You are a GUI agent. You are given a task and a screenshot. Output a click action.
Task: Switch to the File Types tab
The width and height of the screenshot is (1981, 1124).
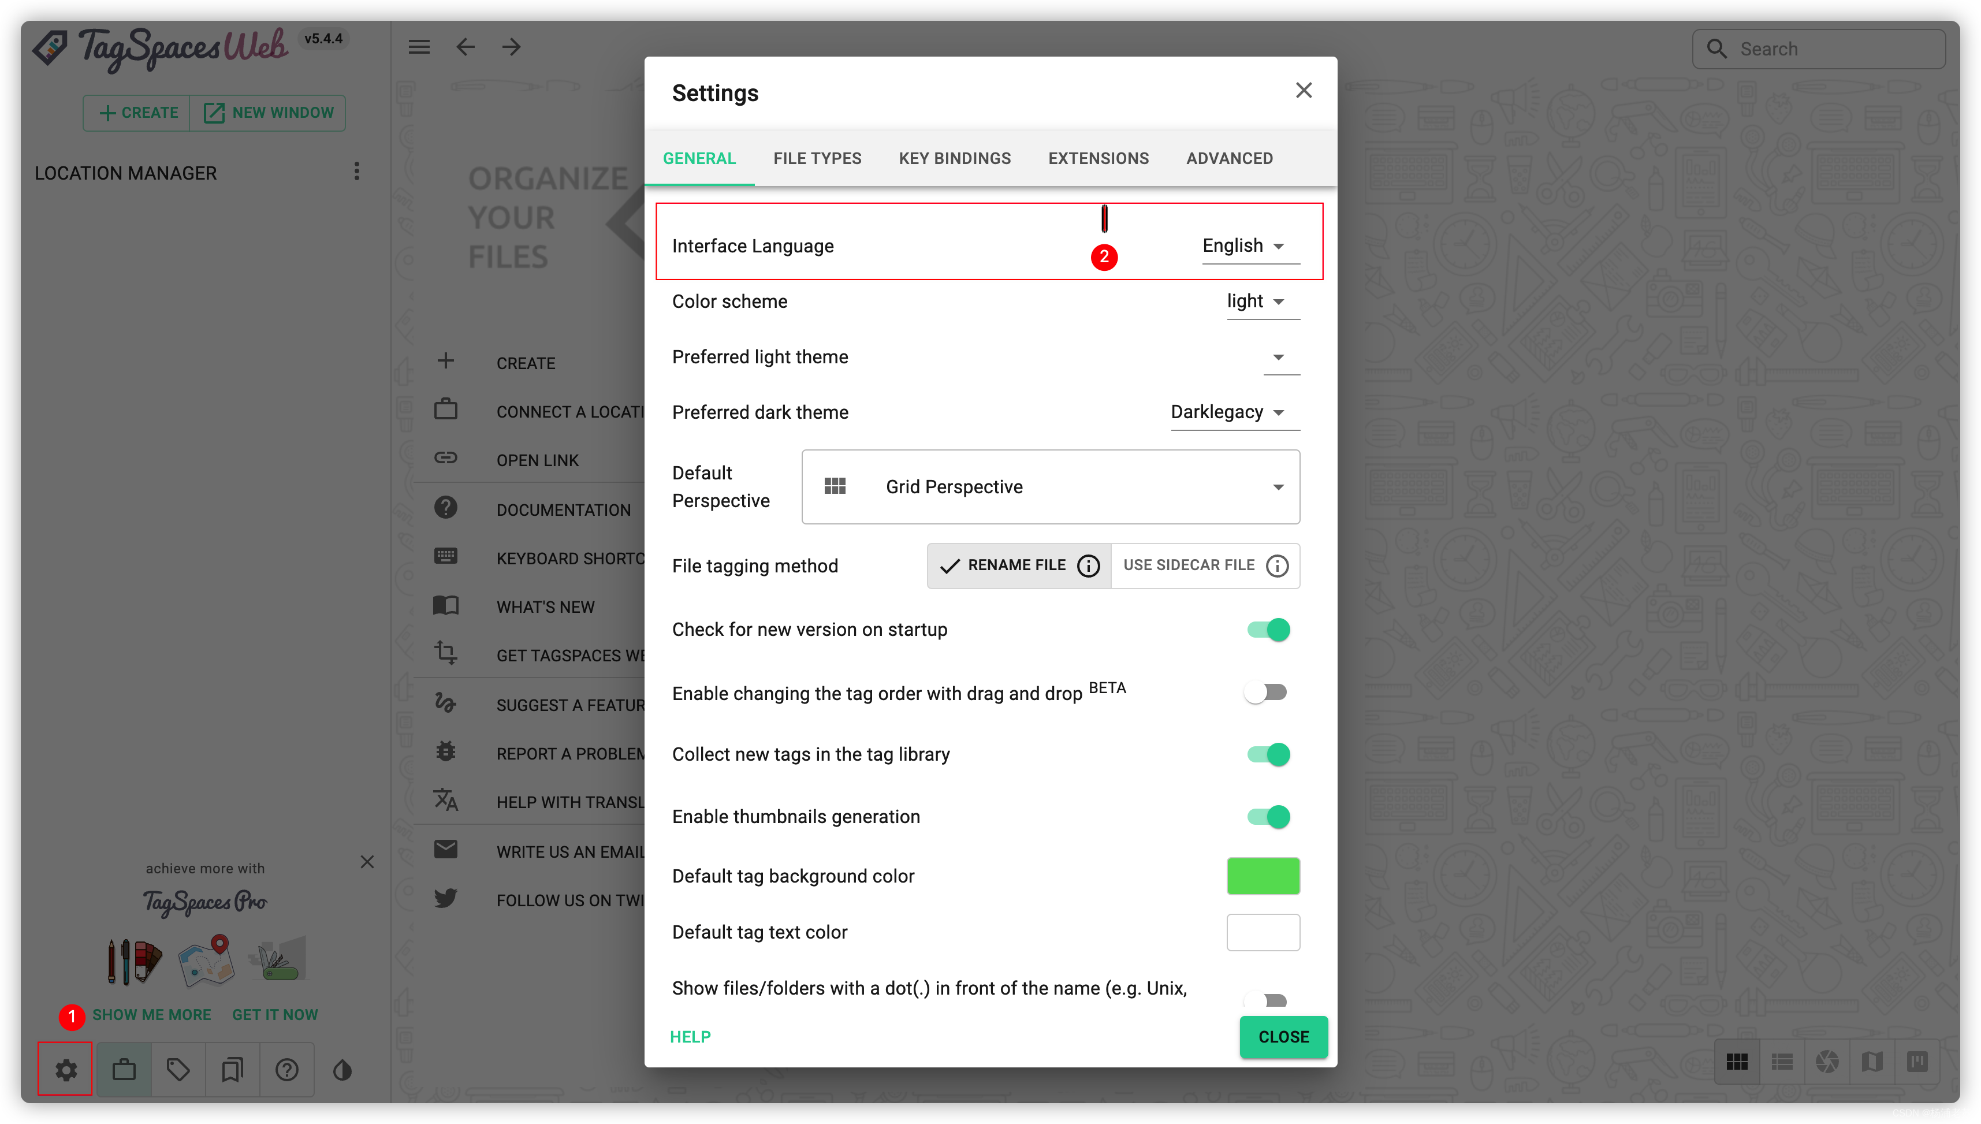pyautogui.click(x=817, y=158)
